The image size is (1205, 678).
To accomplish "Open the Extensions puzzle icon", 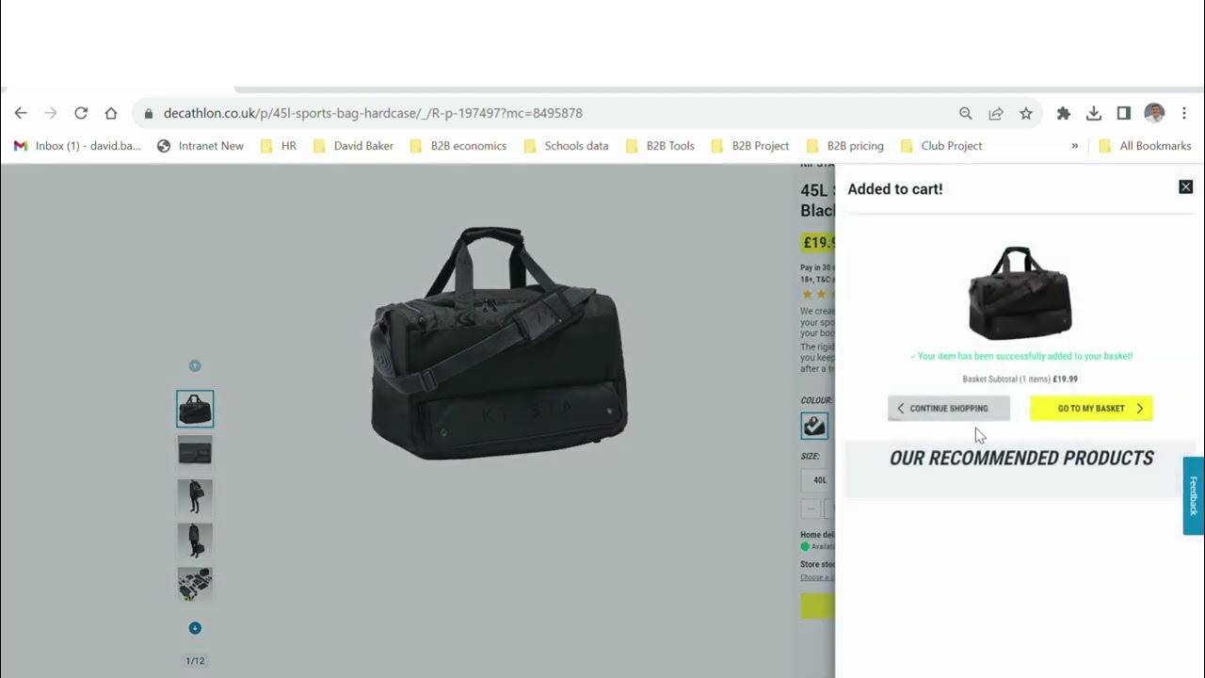I will [1064, 113].
